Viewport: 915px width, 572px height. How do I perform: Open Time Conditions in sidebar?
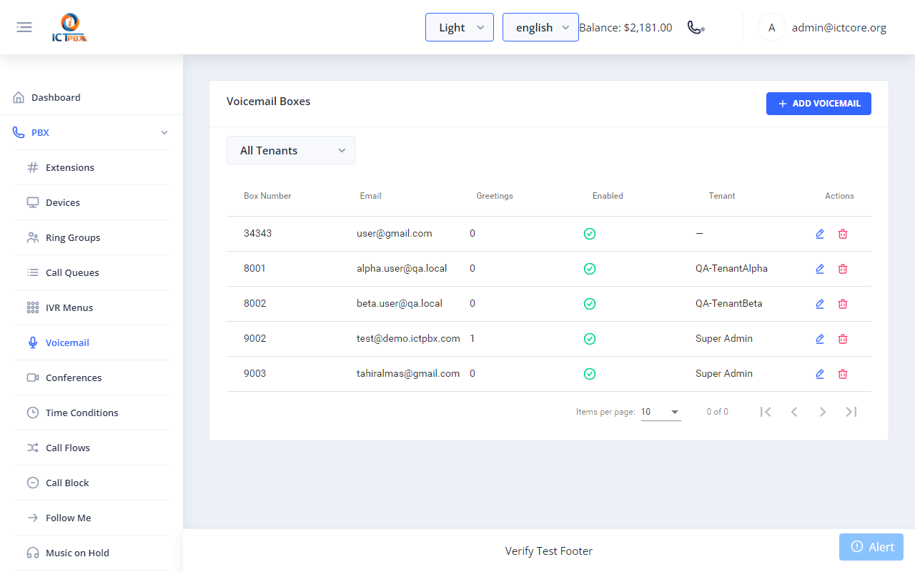tap(91, 413)
